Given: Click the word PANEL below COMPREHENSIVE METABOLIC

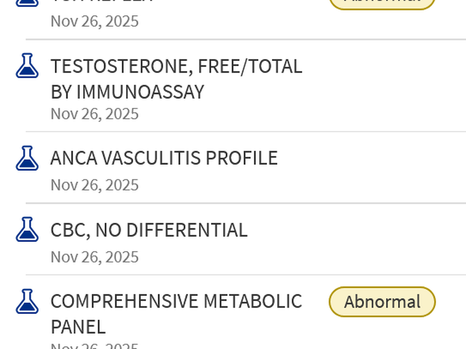Looking at the screenshot, I should [x=78, y=327].
